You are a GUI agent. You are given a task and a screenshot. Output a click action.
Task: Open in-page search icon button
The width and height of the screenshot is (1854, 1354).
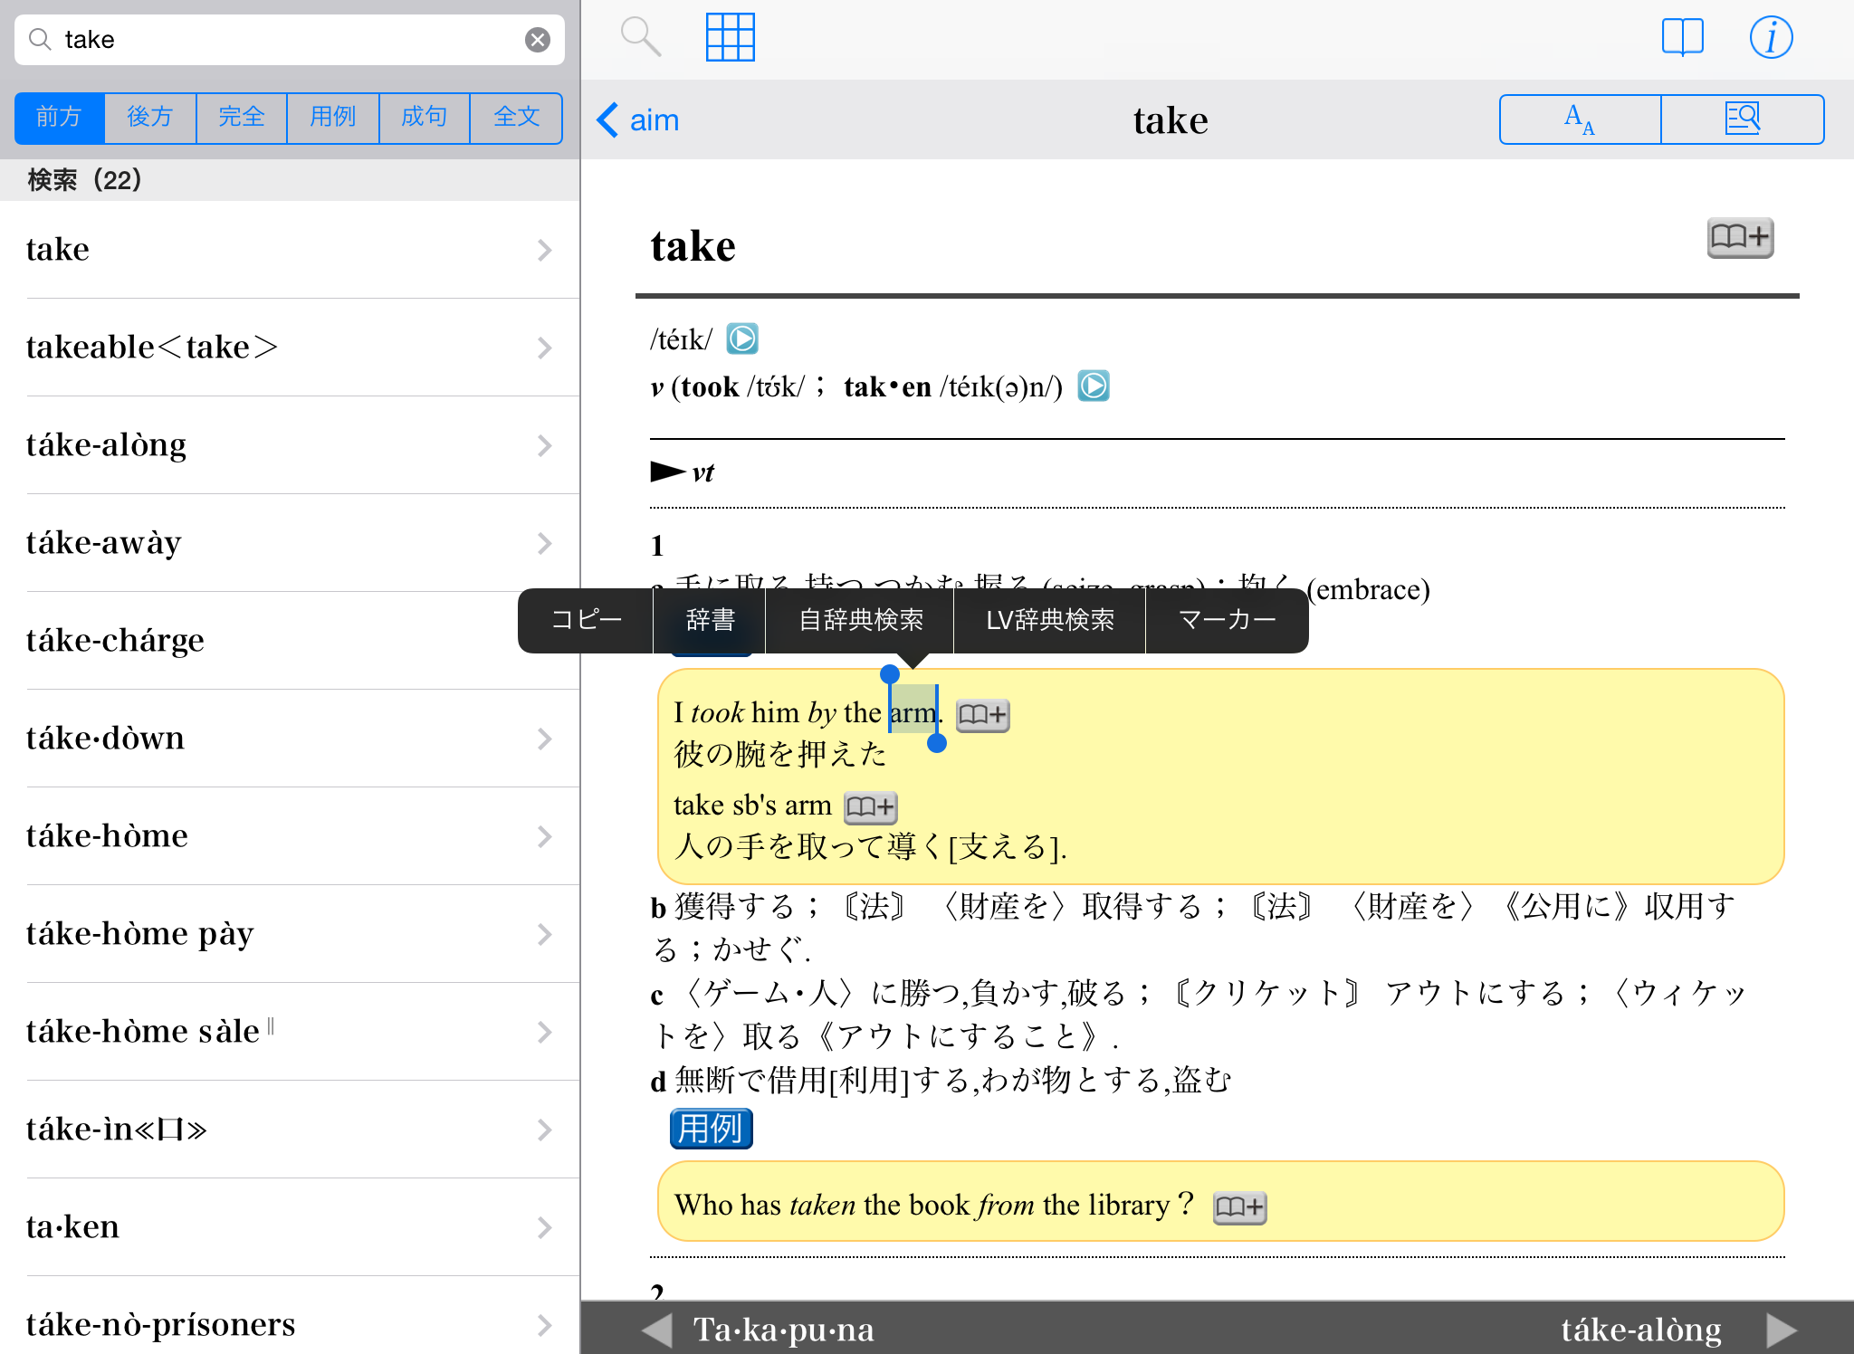pos(1742,119)
